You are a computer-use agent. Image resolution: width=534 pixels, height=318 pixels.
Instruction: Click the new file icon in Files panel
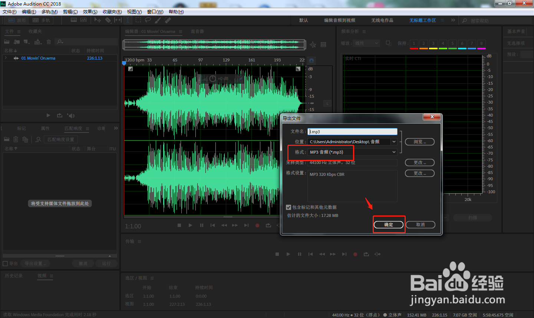tap(27, 42)
